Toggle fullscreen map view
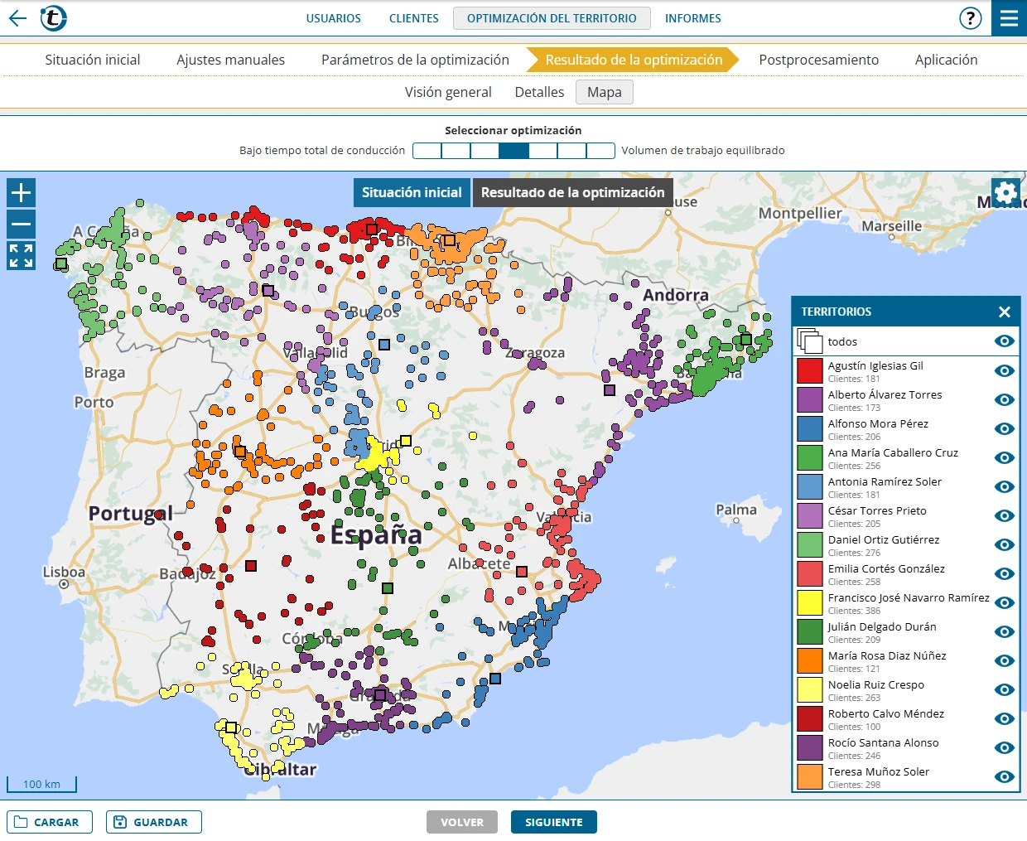Viewport: 1027px width, 841px height. pyautogui.click(x=22, y=256)
